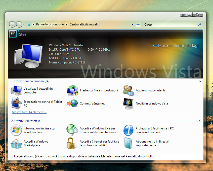
Task: Click the search magnifier icon
Action: point(199,24)
